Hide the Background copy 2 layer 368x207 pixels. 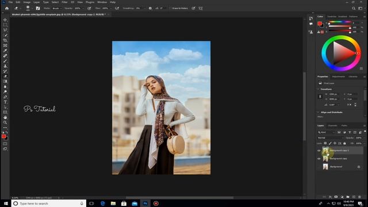coord(319,151)
